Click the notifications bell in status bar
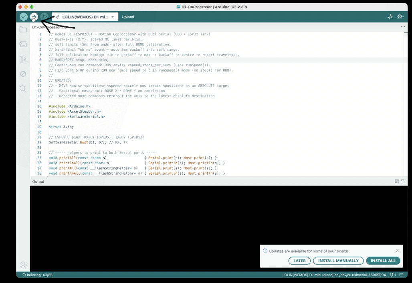Screen dimensions: 412x283 393,275
